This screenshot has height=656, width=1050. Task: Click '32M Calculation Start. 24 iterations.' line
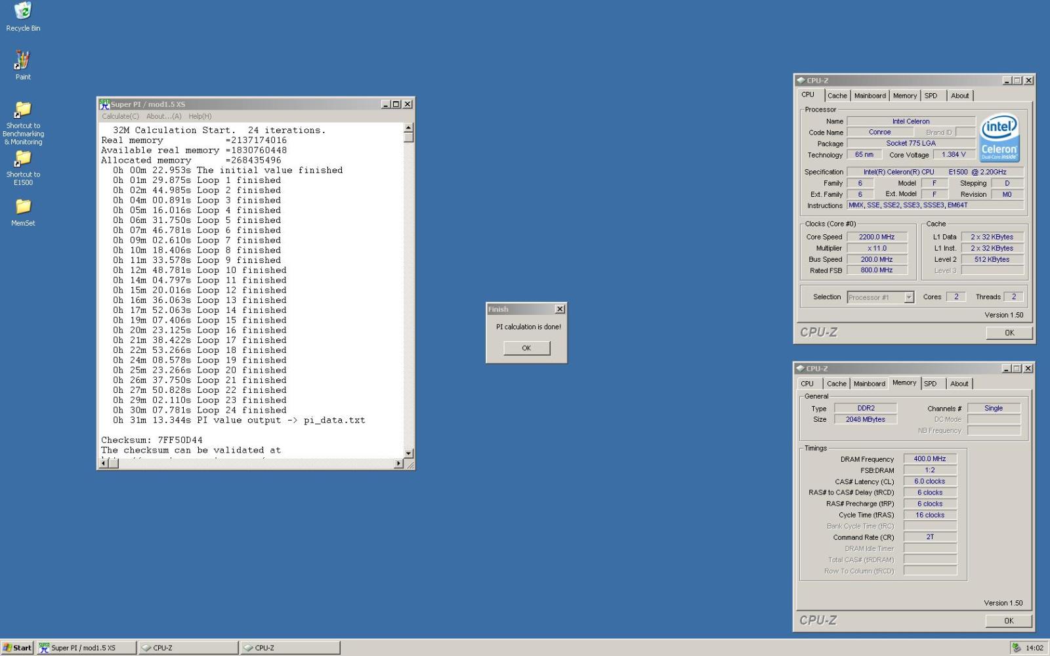click(219, 131)
